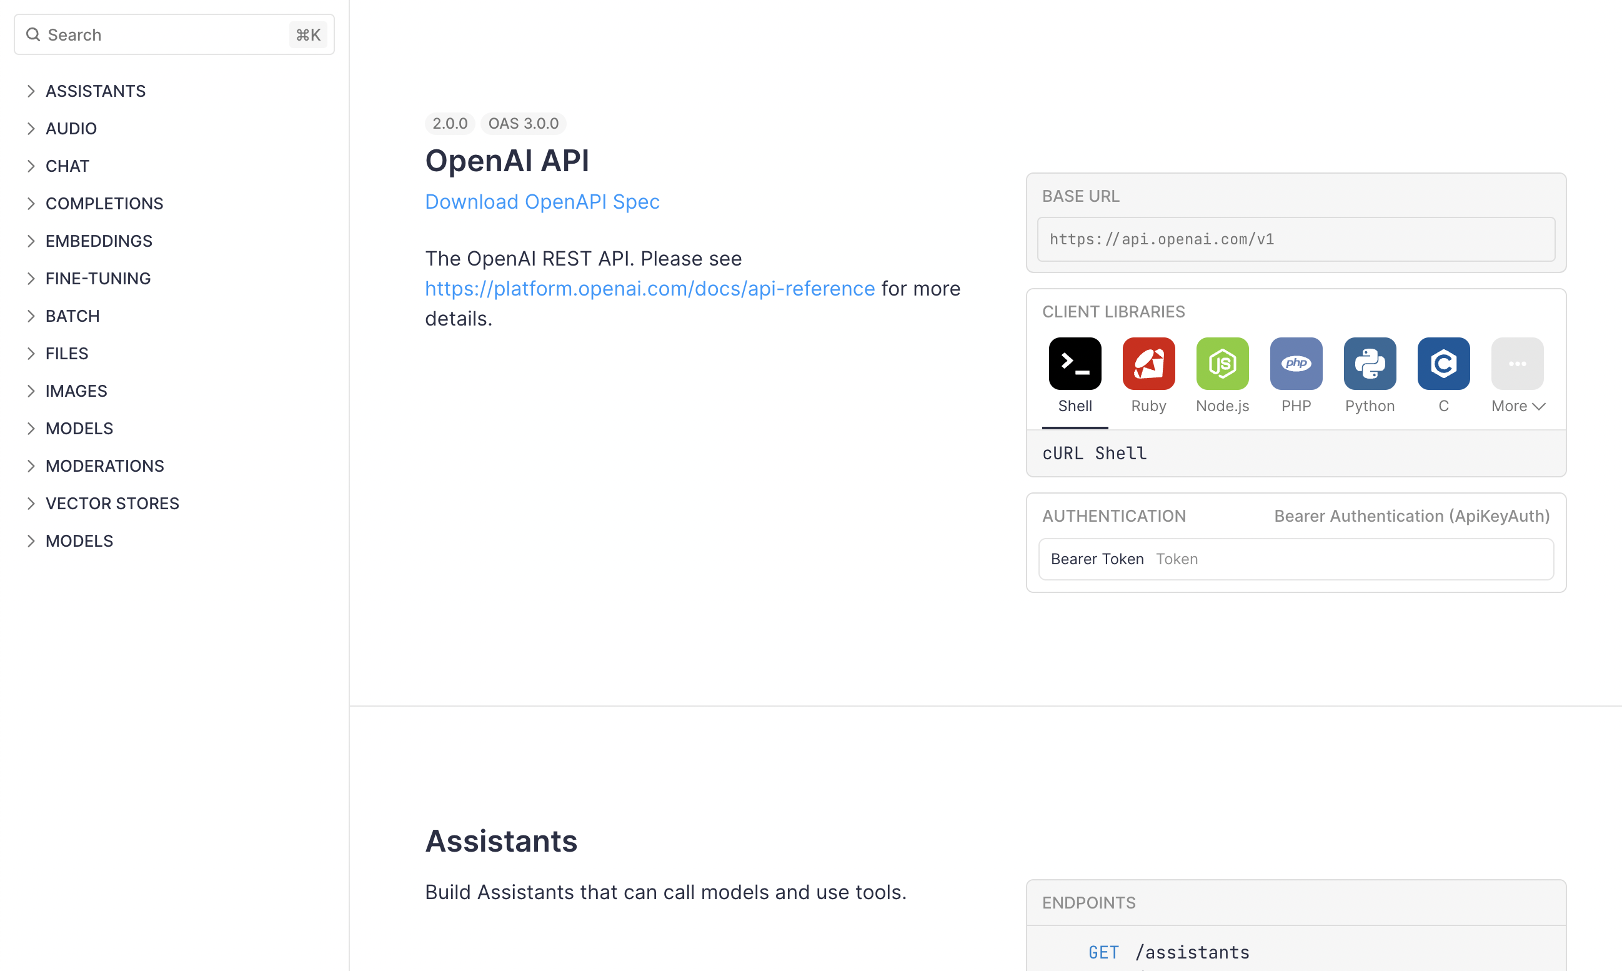Viewport: 1622px width, 971px height.
Task: Click the Search box in sidebar
Action: pos(164,35)
